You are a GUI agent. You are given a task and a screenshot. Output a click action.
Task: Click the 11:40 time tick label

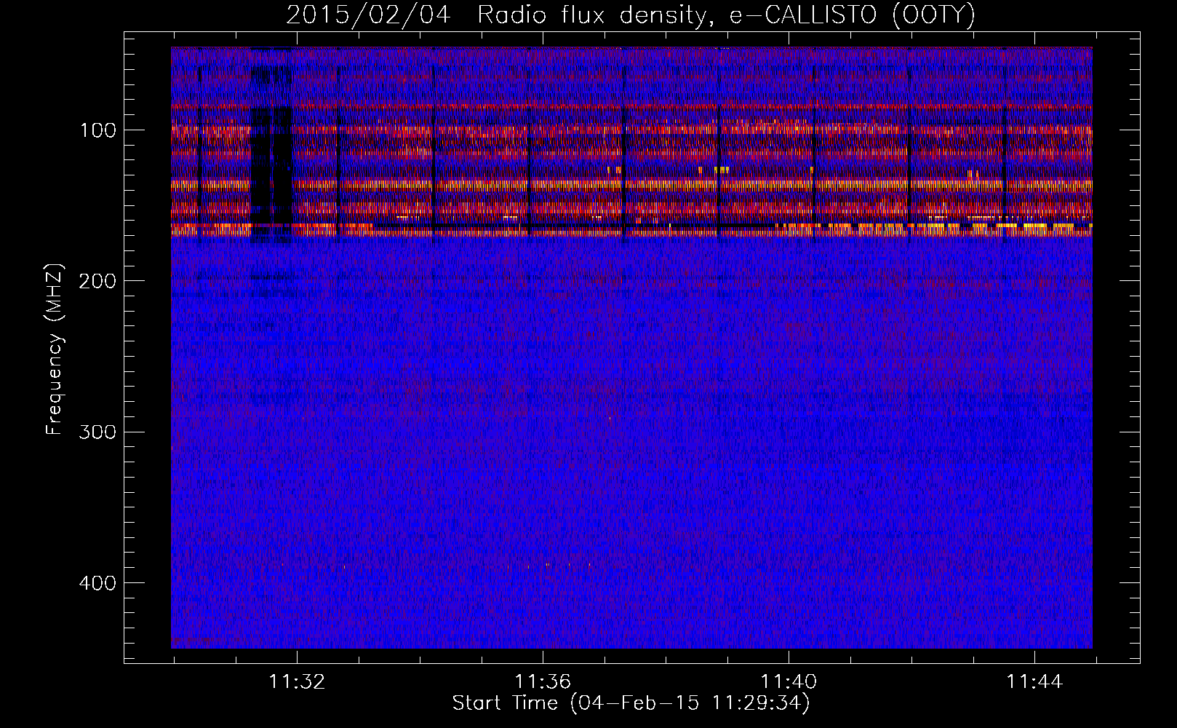tap(789, 682)
